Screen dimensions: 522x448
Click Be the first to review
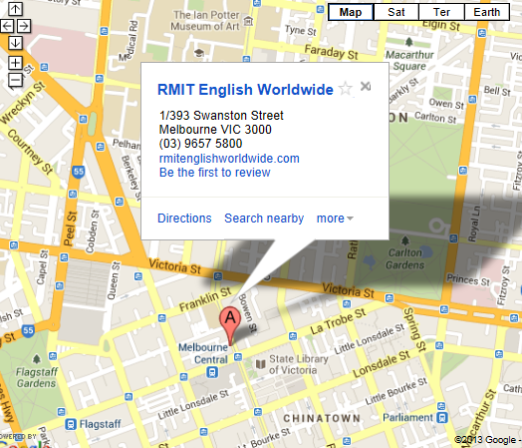click(215, 173)
